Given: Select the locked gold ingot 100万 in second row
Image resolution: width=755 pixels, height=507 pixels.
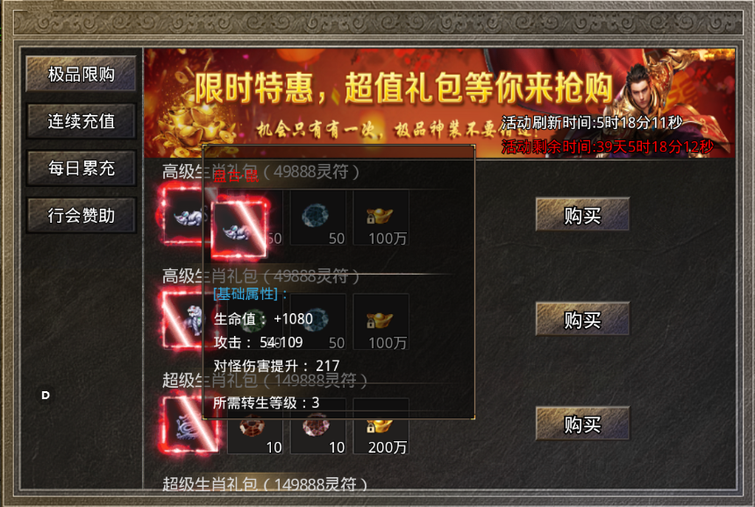Looking at the screenshot, I should point(381,322).
